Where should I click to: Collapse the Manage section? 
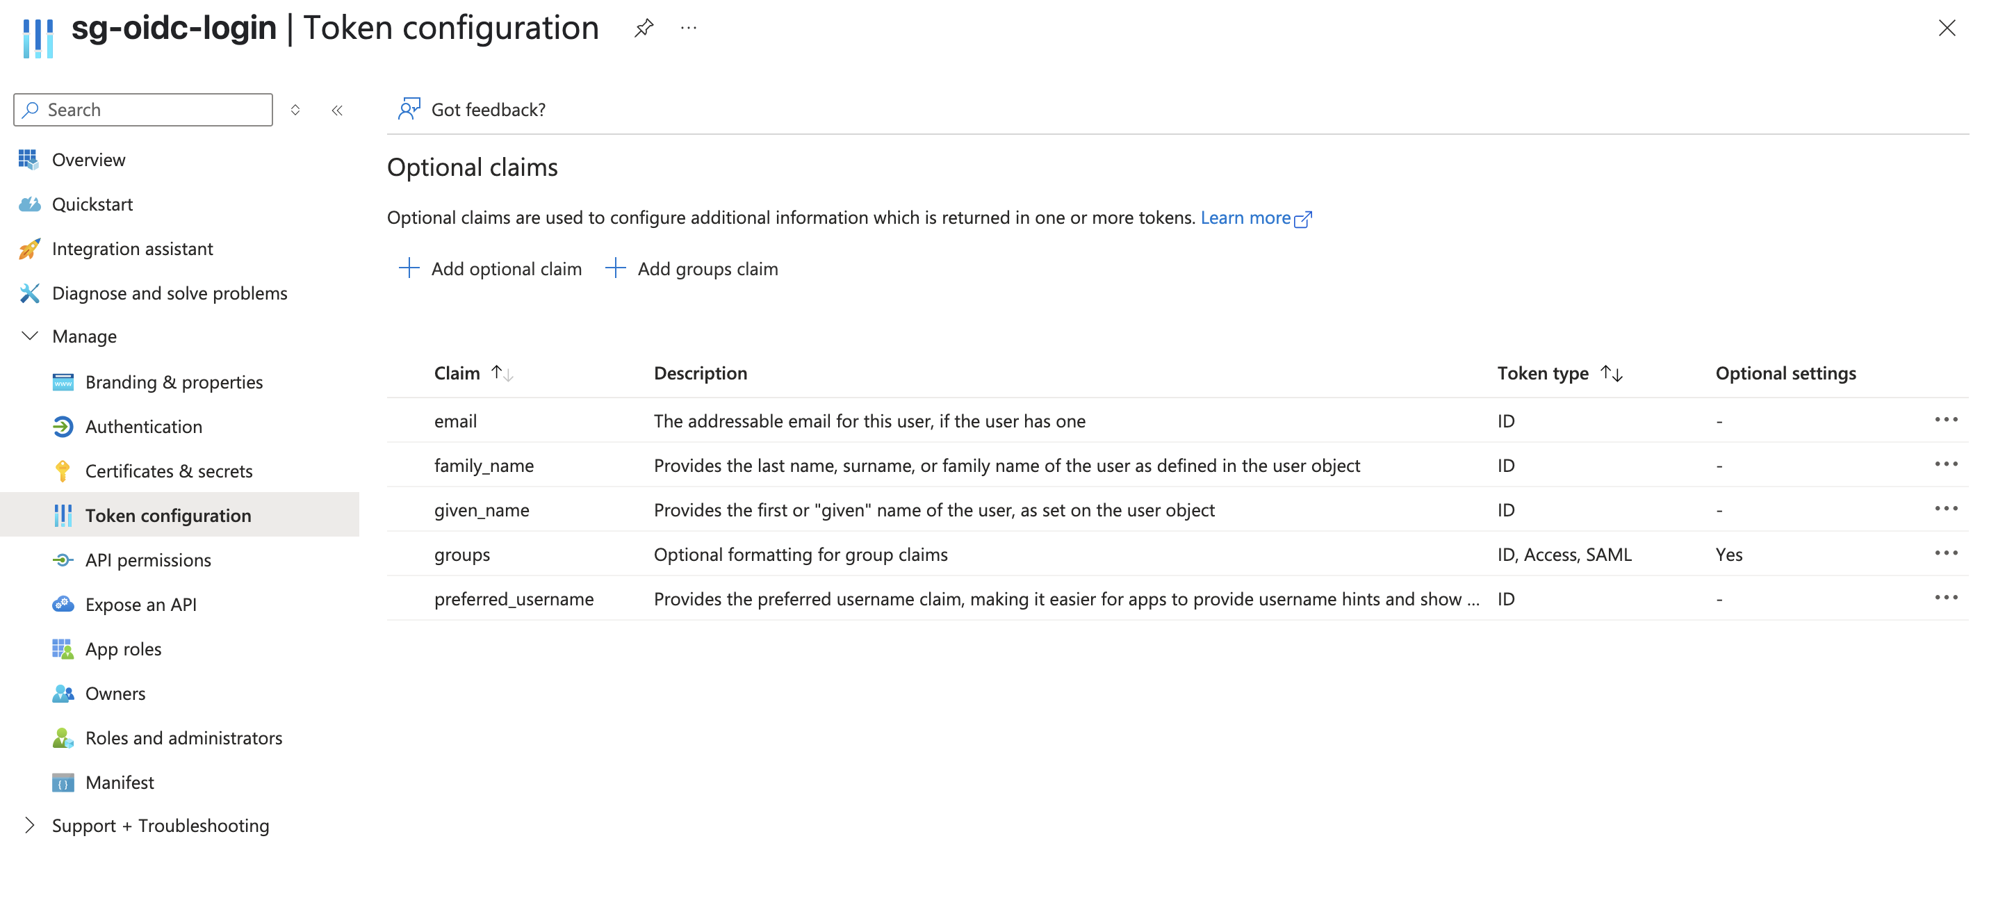28,335
